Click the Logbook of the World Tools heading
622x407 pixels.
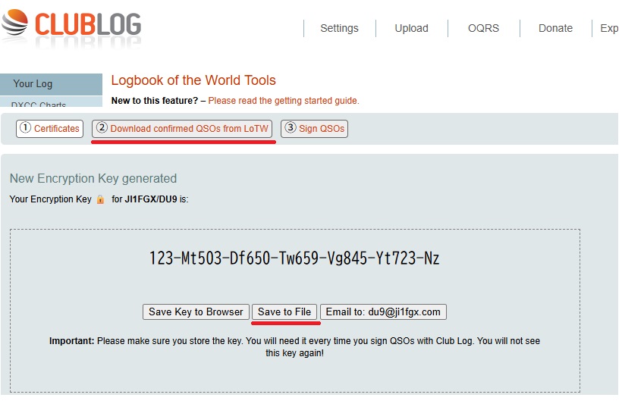193,80
